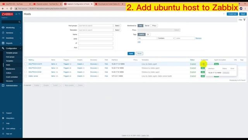Click the Zabbix logo

click(7, 14)
